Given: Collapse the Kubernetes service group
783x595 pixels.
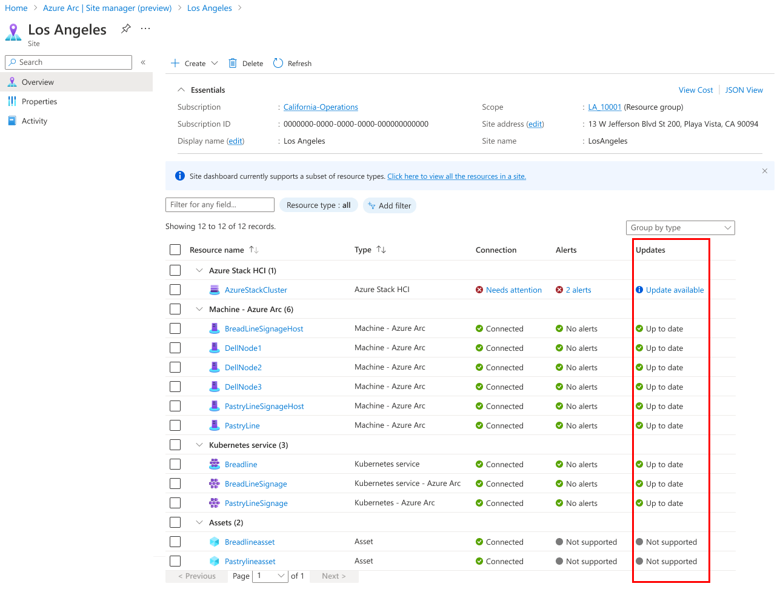Looking at the screenshot, I should click(199, 445).
